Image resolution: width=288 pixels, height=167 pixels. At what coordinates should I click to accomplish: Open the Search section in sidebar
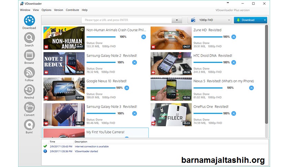click(x=29, y=40)
